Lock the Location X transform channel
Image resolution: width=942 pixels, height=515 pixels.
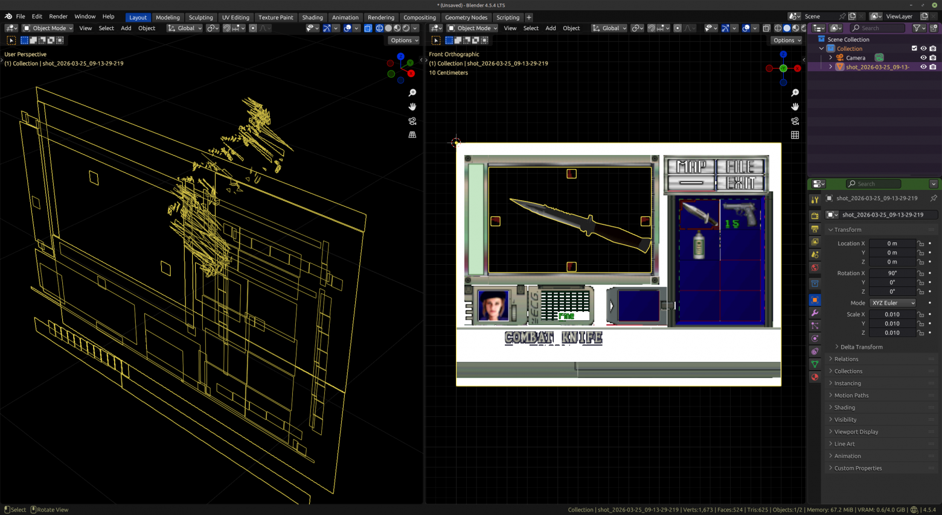[x=921, y=244]
